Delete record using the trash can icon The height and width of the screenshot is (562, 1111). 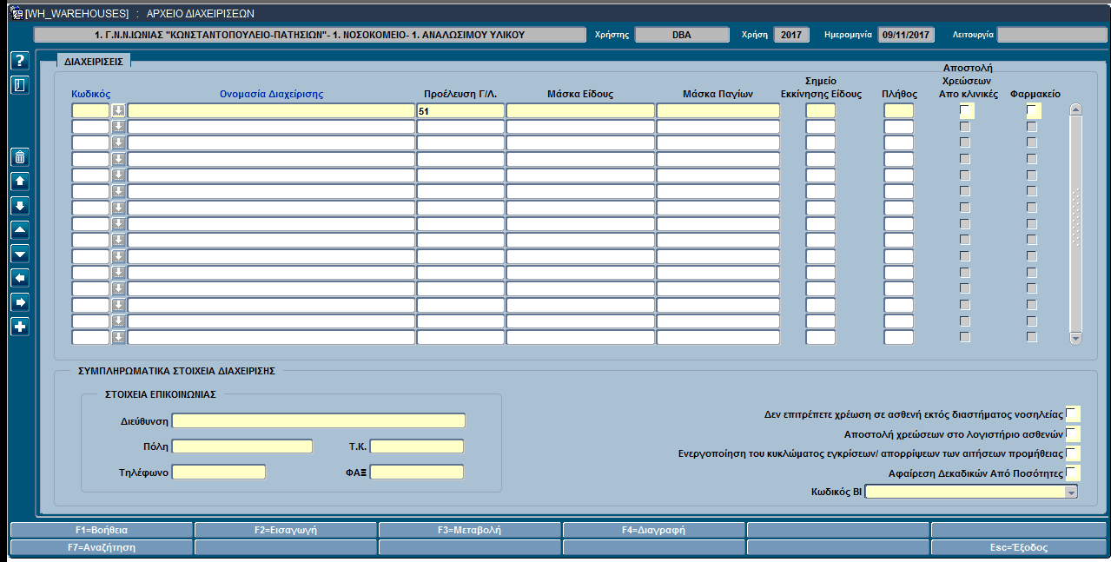(20, 157)
